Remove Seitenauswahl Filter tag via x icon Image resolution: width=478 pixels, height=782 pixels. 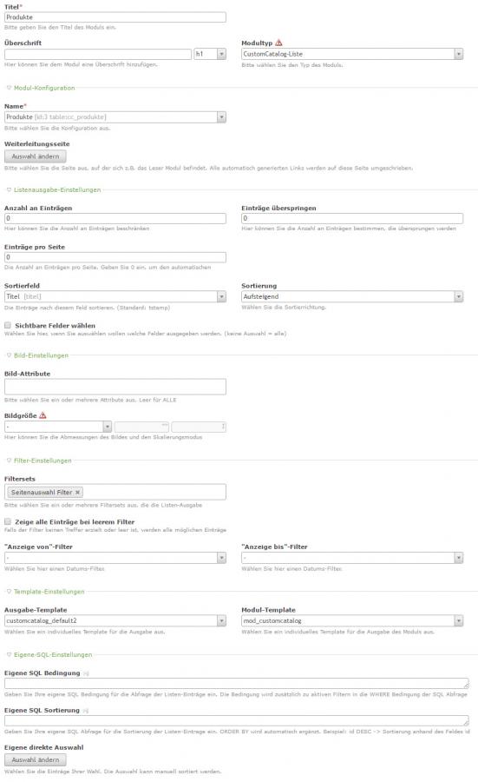[77, 493]
